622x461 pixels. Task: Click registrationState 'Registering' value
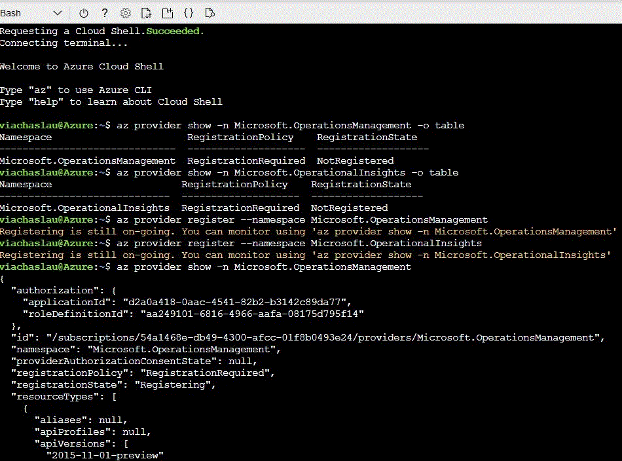(x=173, y=385)
